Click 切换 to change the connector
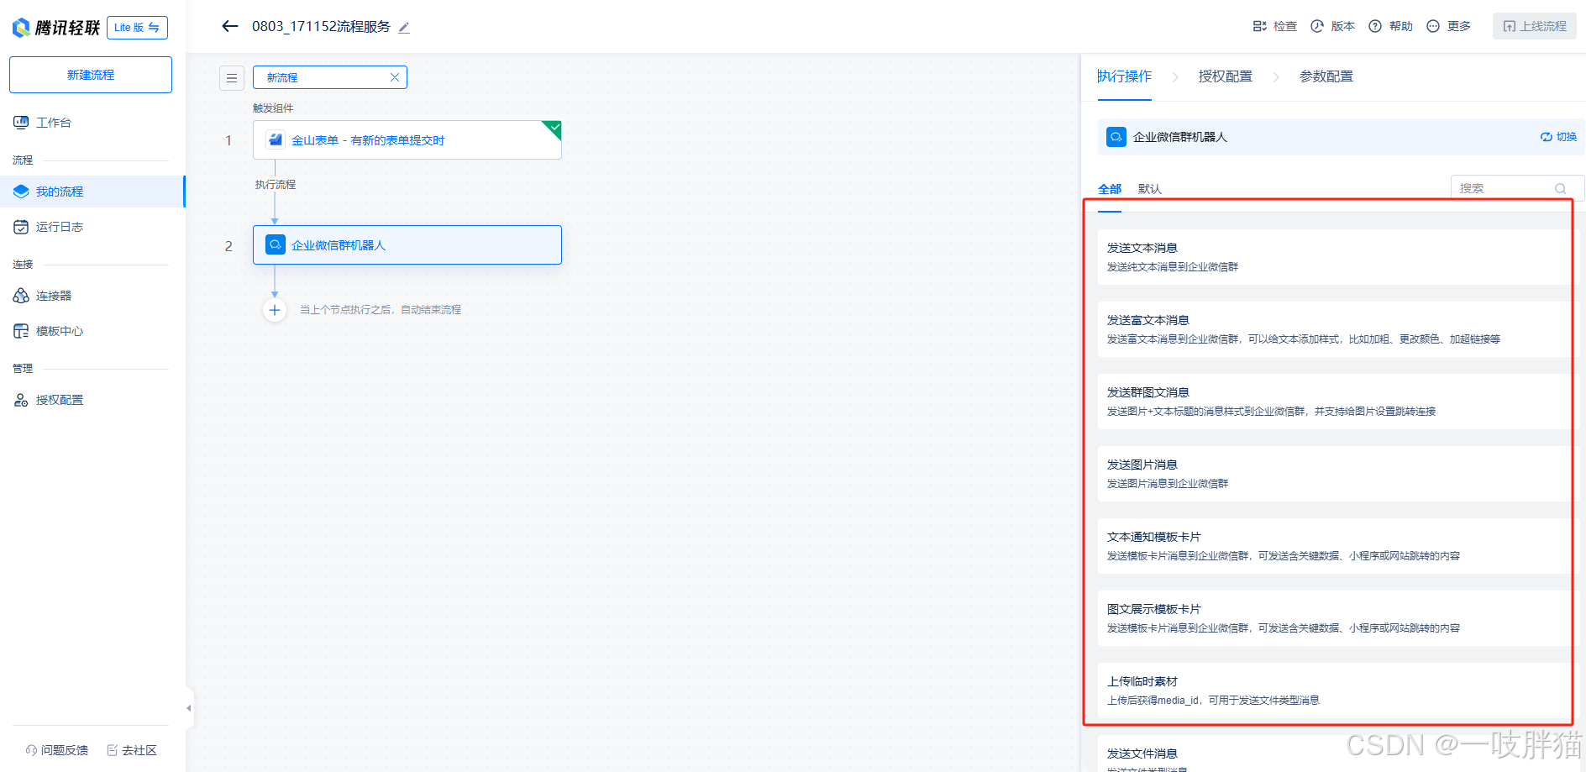Screen dimensions: 1586x772 [1558, 137]
